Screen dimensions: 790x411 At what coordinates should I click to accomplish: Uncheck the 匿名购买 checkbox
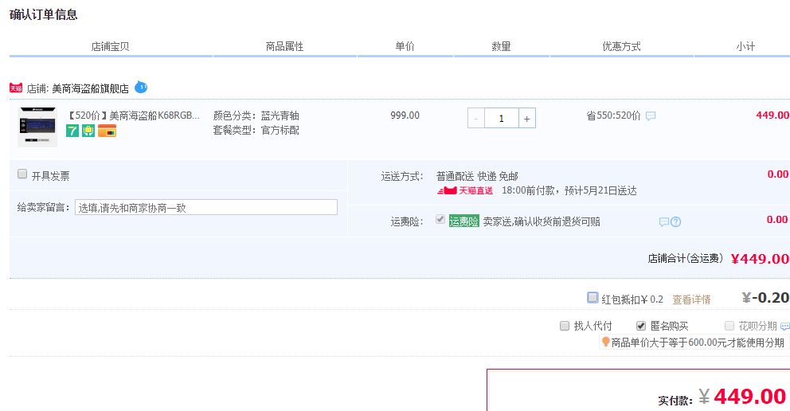coord(641,326)
